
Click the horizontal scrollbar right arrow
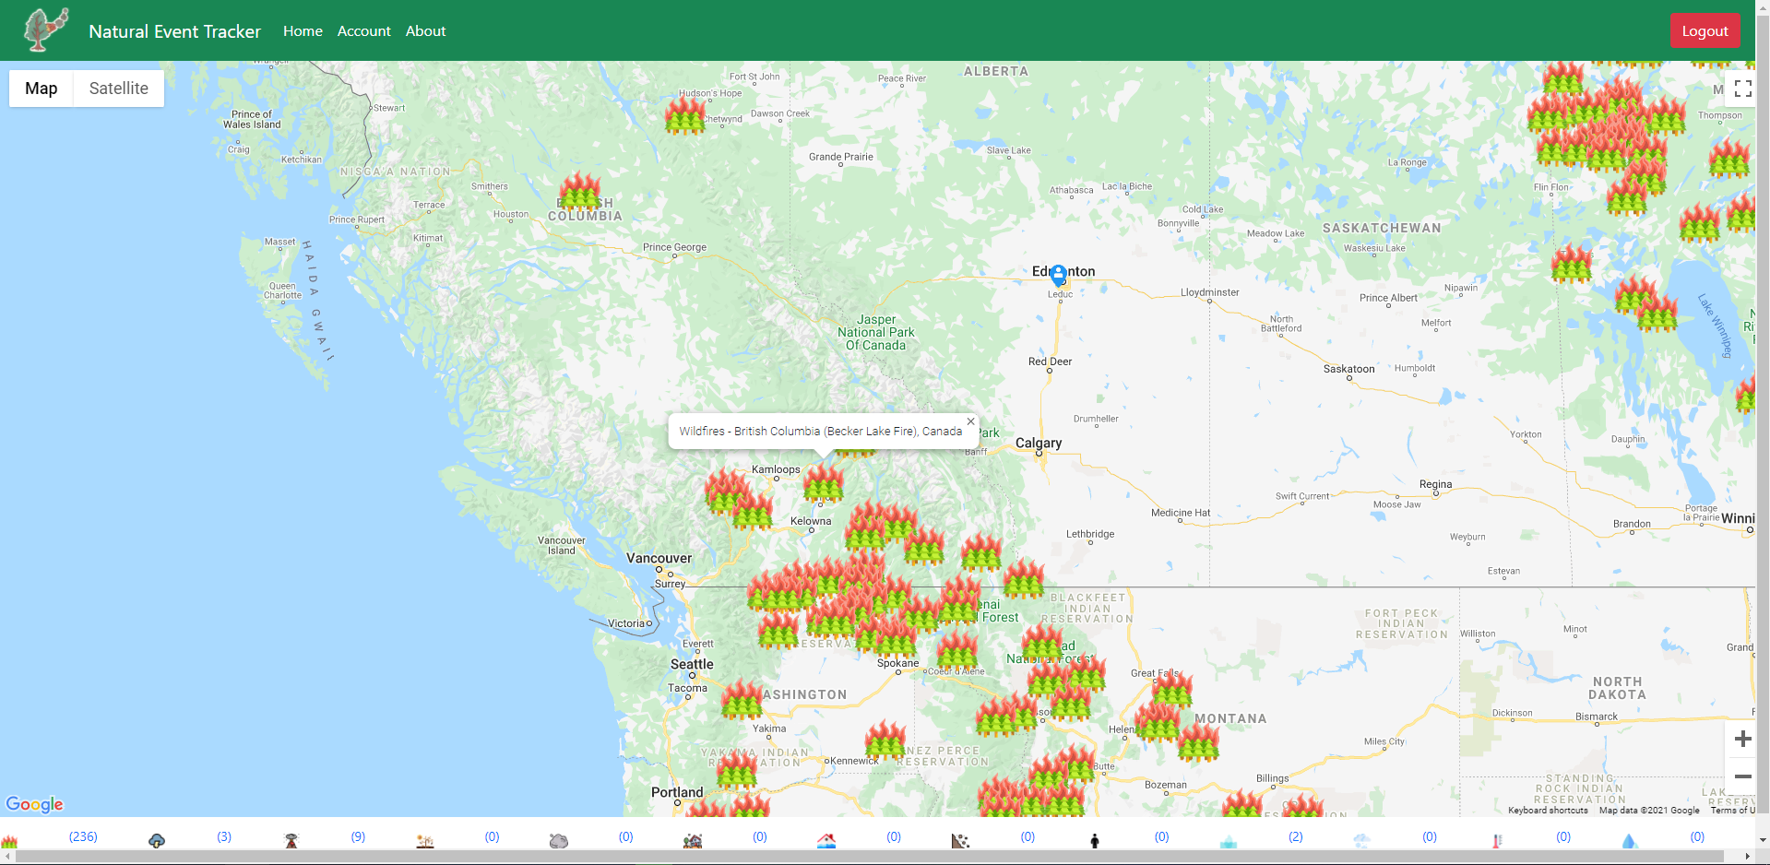point(1748,857)
